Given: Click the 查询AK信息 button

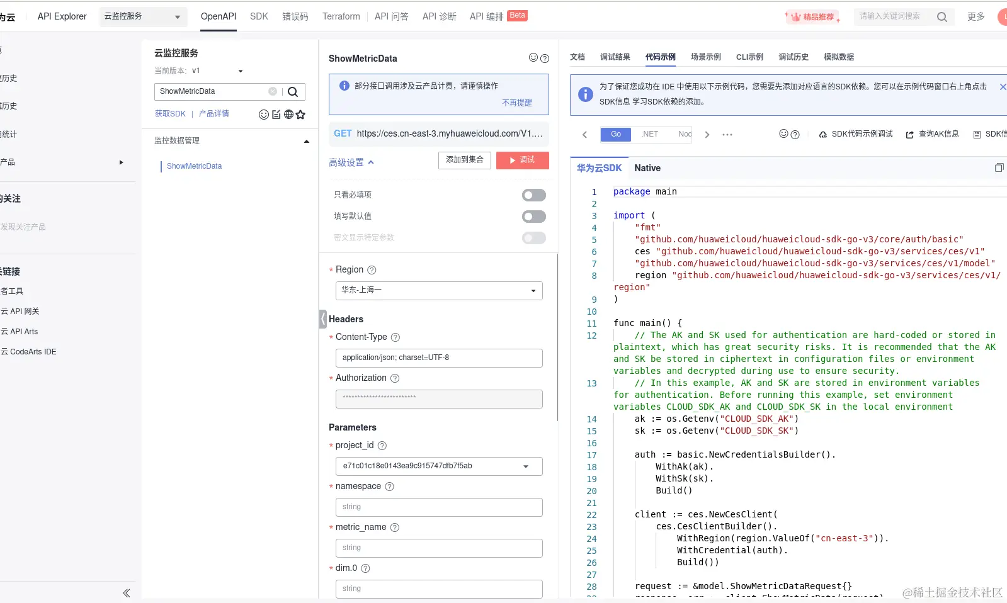Looking at the screenshot, I should point(933,134).
